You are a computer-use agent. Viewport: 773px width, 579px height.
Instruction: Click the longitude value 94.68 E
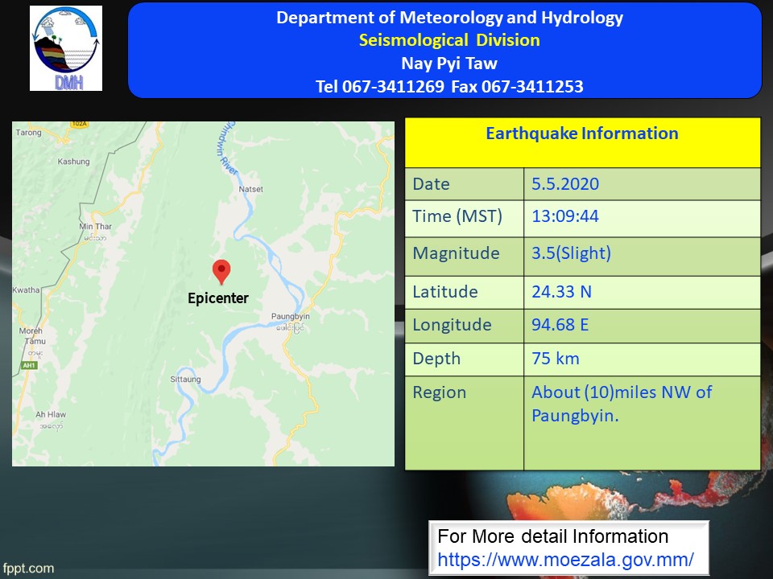(x=561, y=325)
